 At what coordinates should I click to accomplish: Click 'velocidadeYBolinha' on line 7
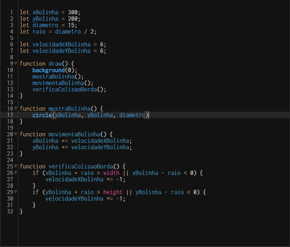[62, 51]
